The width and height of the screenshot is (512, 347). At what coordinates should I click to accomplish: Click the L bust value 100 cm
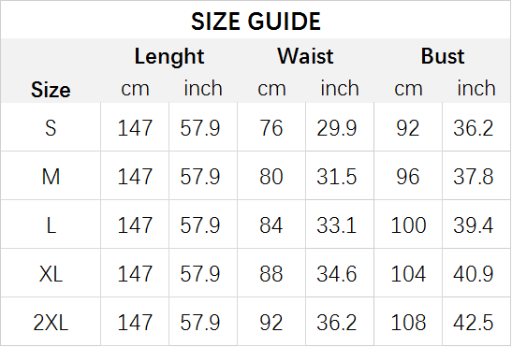[408, 225]
